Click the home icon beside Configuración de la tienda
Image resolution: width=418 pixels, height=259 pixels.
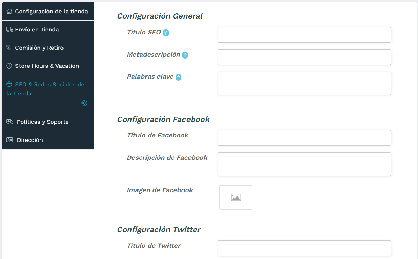coord(8,11)
